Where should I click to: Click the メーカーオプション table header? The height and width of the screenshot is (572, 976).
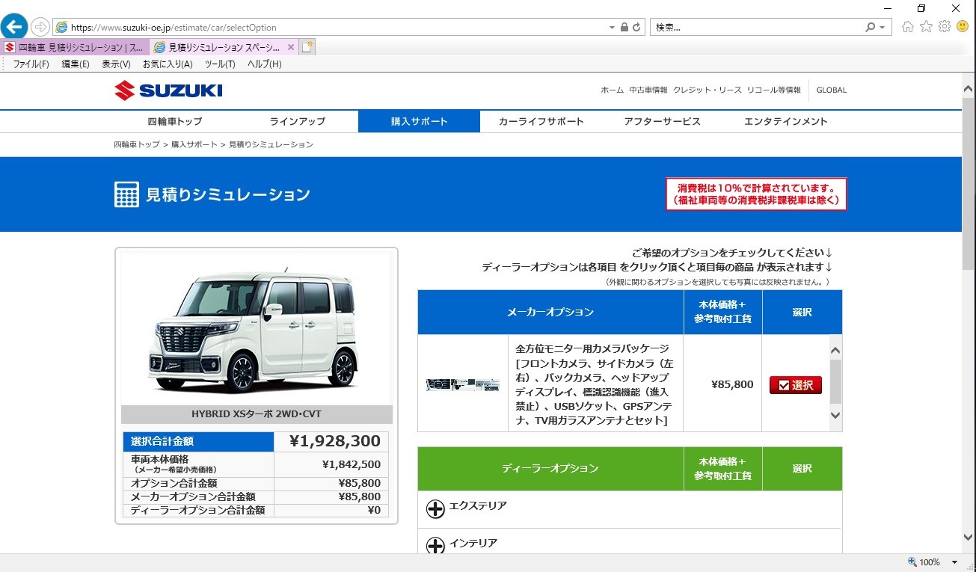pos(550,312)
